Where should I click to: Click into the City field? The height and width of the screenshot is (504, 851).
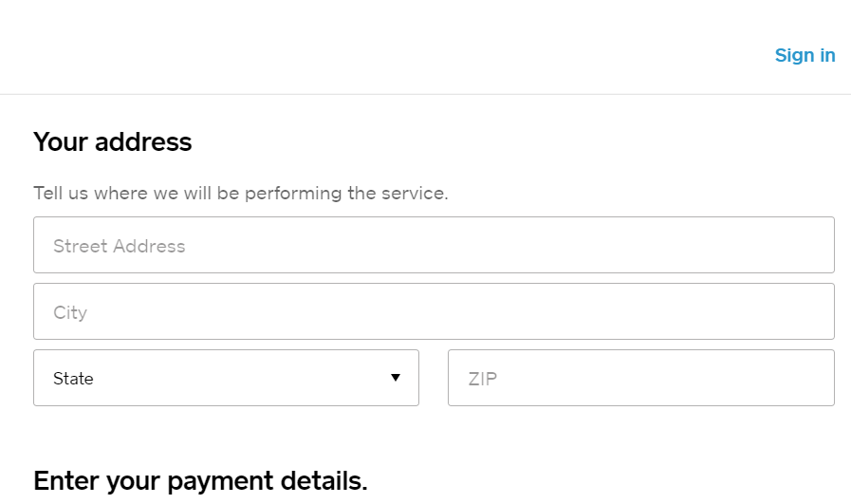click(x=434, y=311)
